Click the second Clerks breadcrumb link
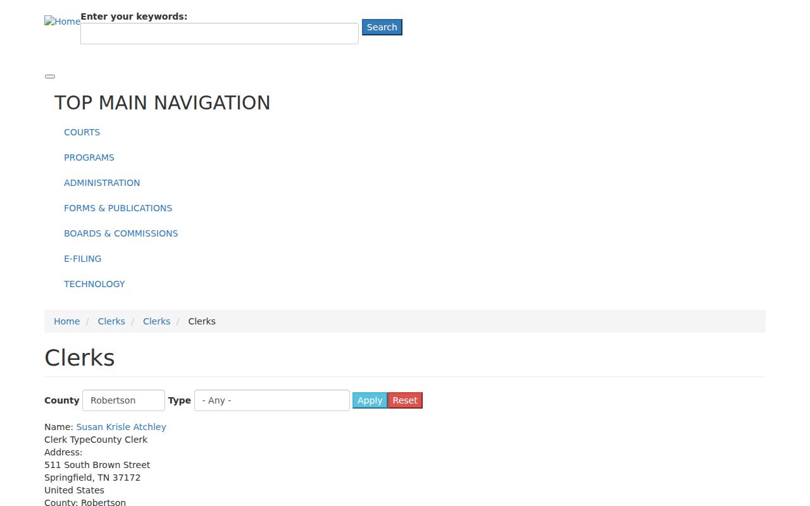This screenshot has height=506, width=810. [x=156, y=321]
